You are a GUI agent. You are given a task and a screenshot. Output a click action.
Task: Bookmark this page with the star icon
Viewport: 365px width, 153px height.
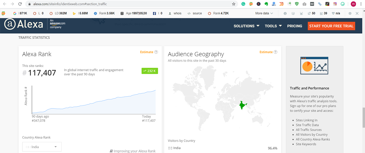234,4
